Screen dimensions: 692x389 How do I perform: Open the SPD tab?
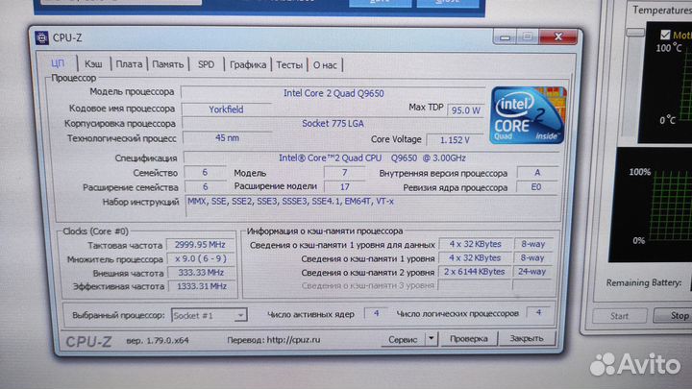[x=206, y=64]
